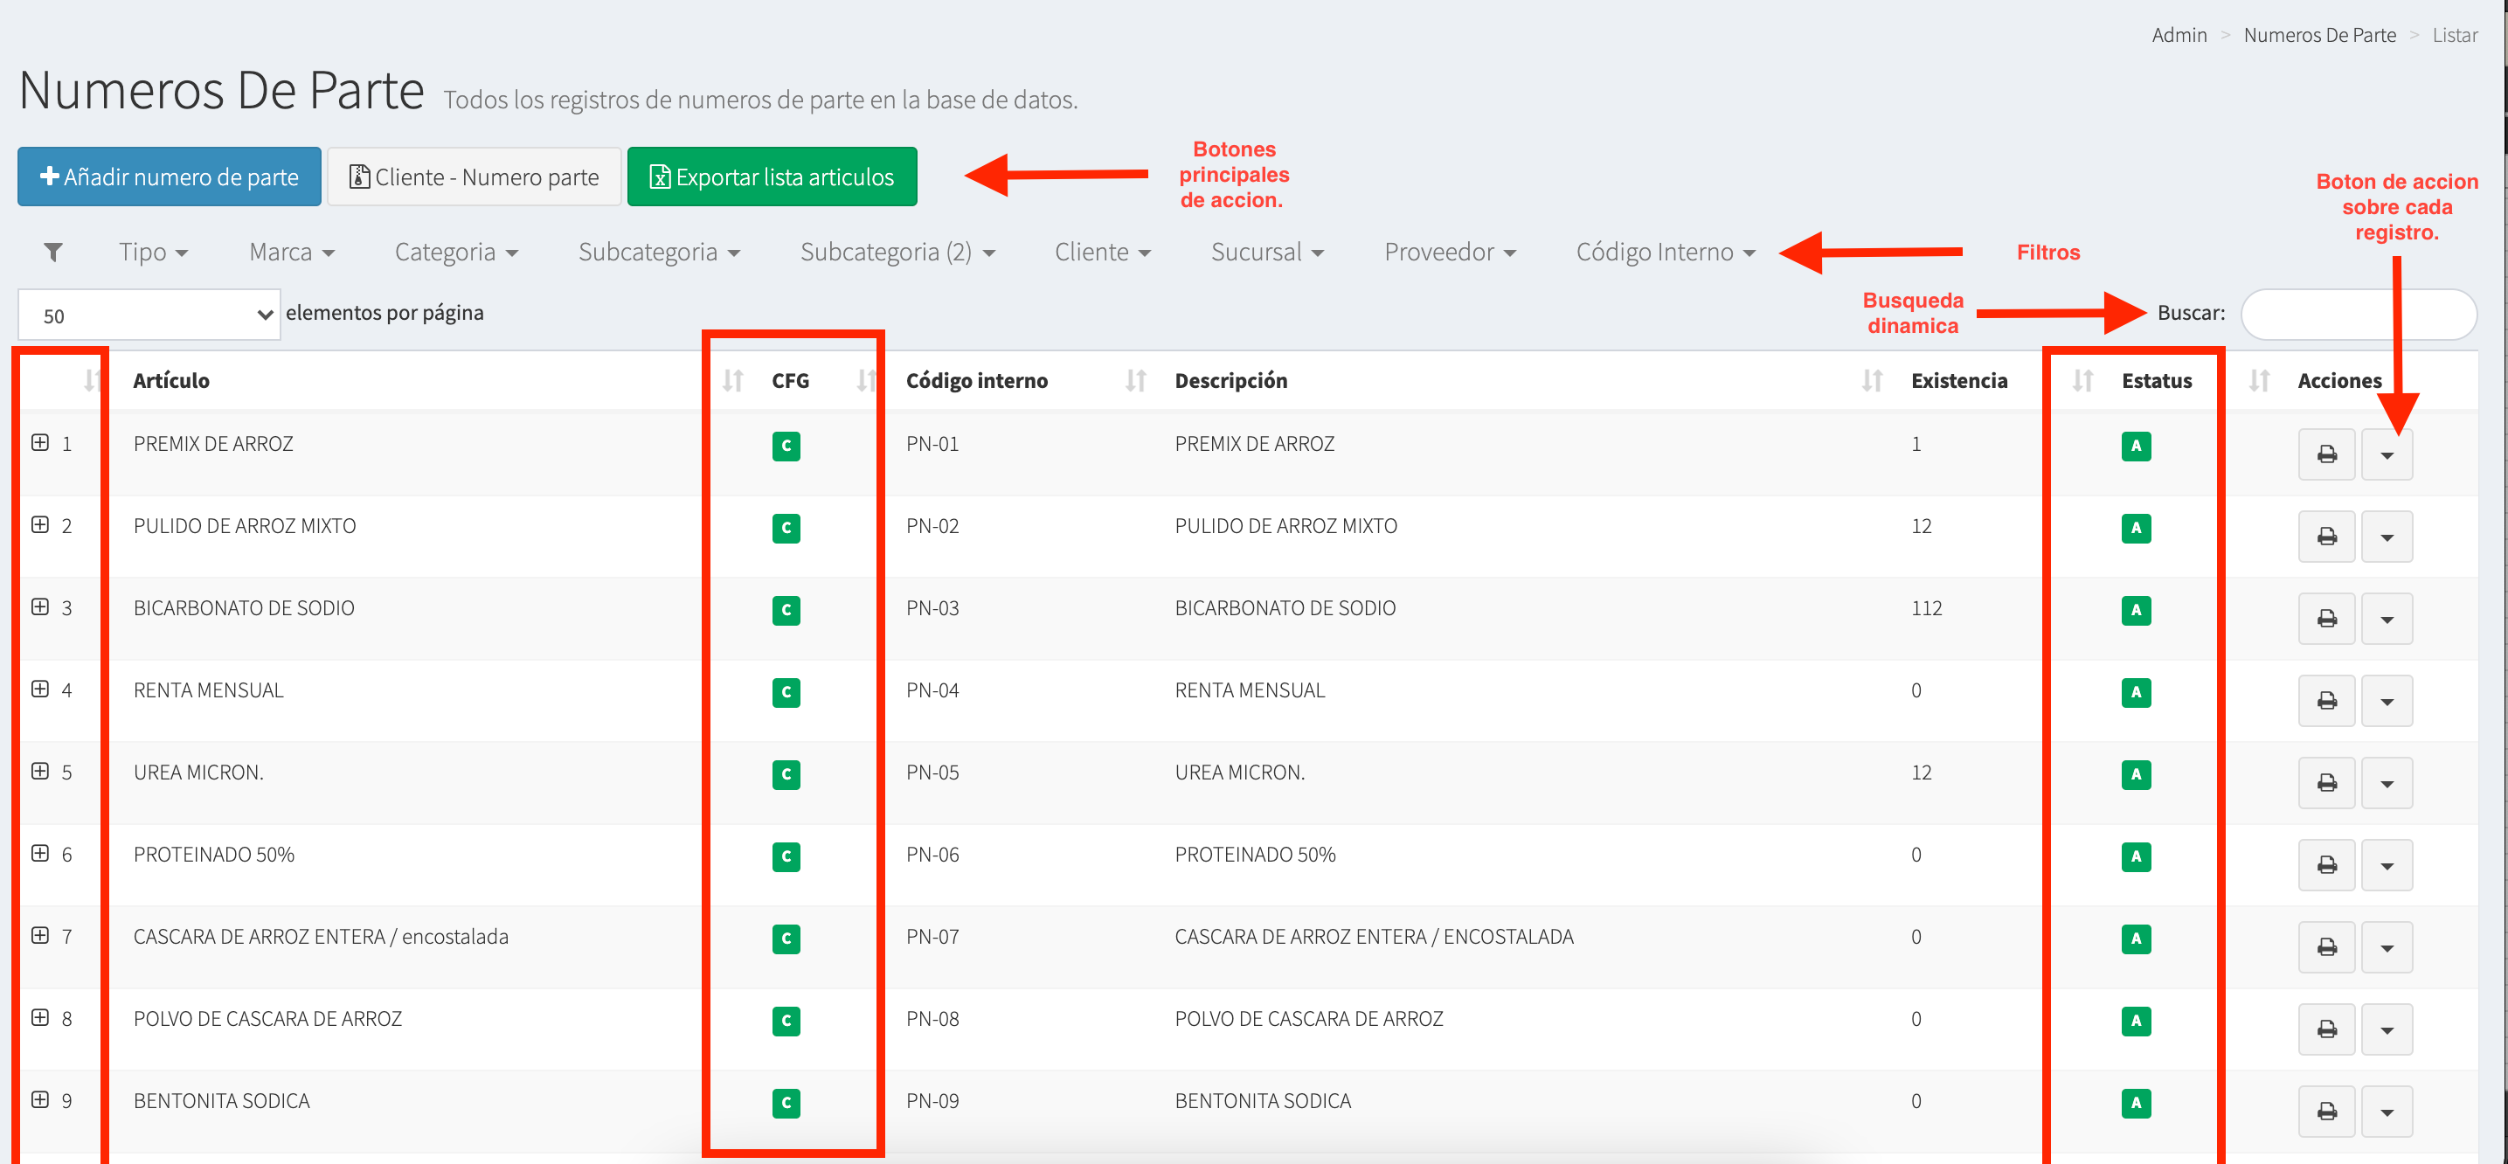The width and height of the screenshot is (2508, 1164).
Task: Open the Categoria filter menu
Action: (455, 252)
